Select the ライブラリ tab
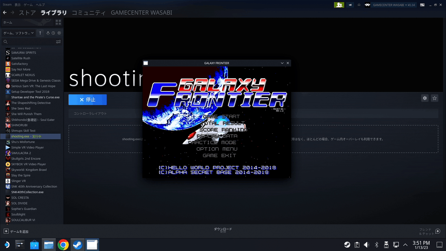The image size is (446, 251). (x=54, y=13)
